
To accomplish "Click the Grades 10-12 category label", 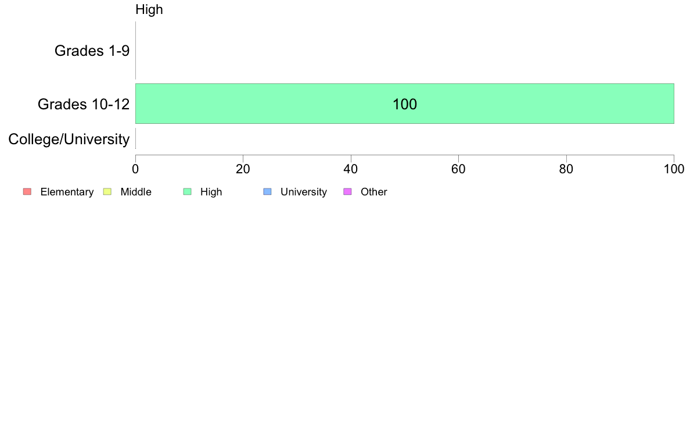I will (83, 105).
